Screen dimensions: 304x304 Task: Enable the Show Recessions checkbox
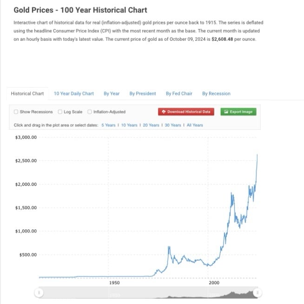16,112
